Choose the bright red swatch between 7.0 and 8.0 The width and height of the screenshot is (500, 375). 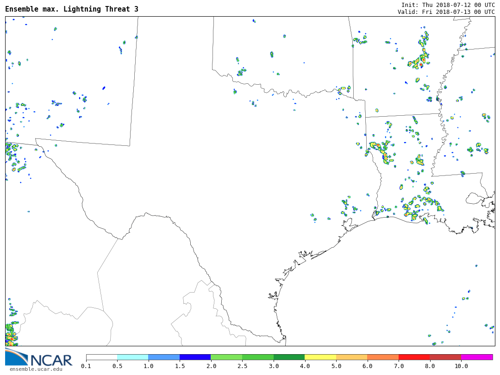coord(414,357)
